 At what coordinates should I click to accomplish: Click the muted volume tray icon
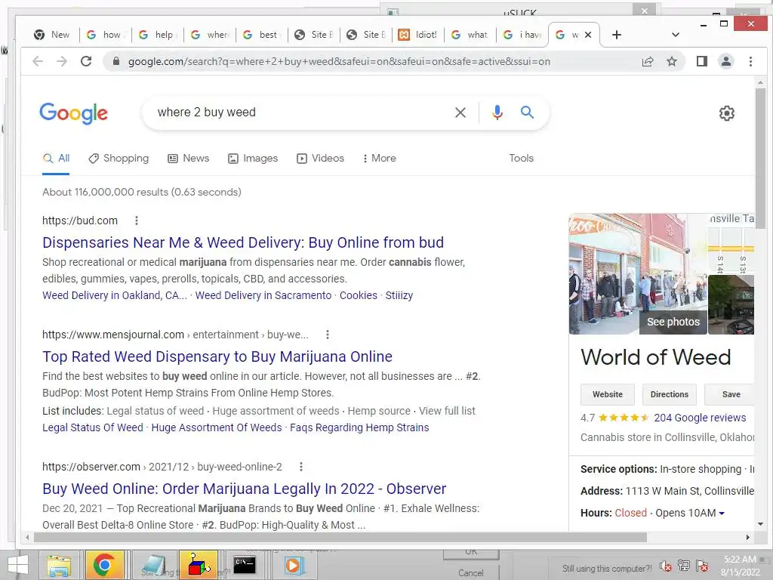665,566
